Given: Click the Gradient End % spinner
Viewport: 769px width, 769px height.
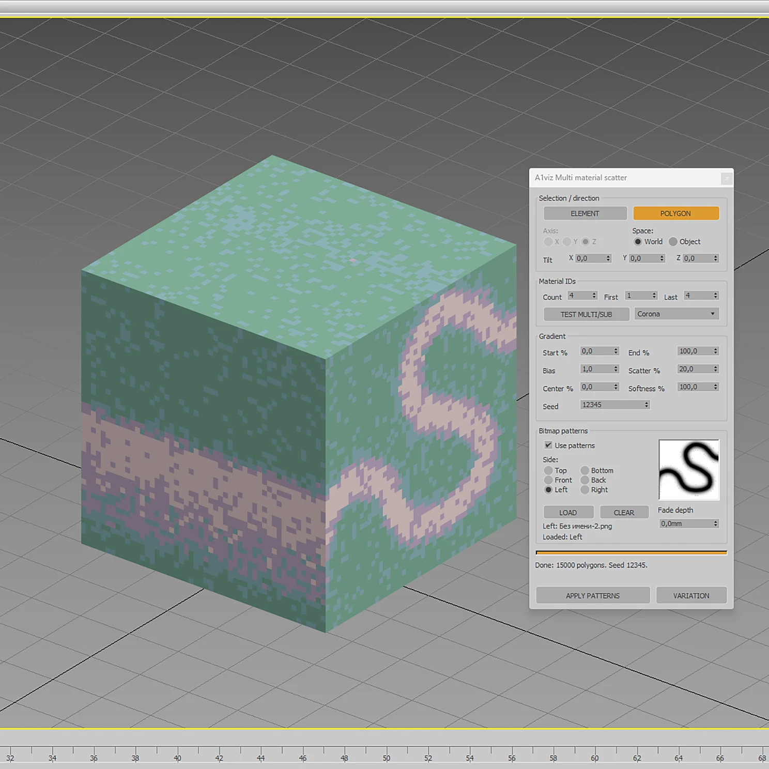Looking at the screenshot, I should (x=716, y=351).
